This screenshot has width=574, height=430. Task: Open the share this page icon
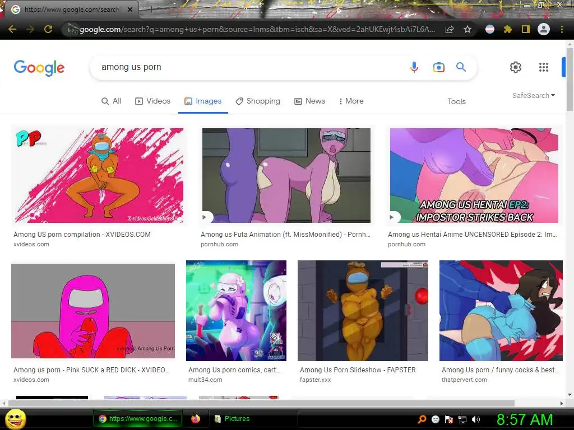tap(450, 29)
